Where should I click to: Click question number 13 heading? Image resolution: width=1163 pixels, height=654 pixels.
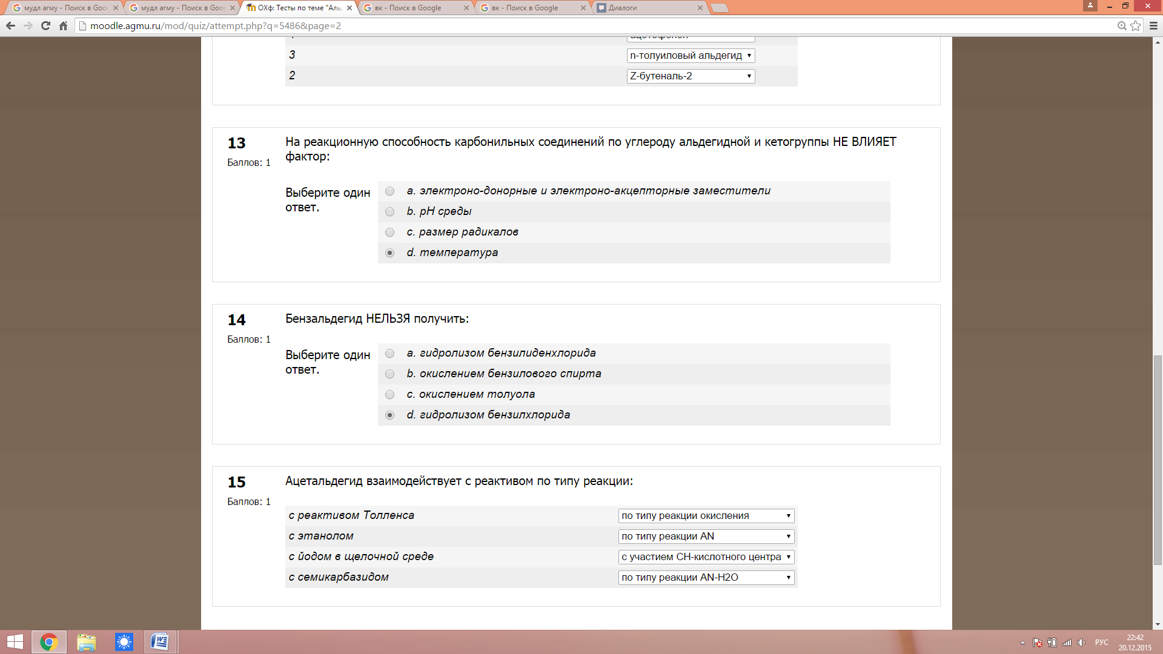[x=236, y=144]
